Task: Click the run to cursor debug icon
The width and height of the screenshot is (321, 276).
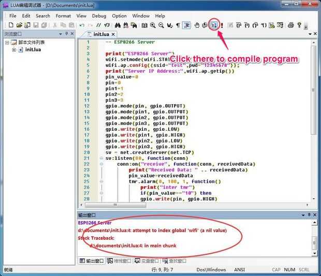Action: (x=264, y=25)
